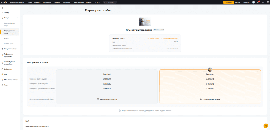This screenshot has width=270, height=130.
Task: Click the verified checkmark beside Особу підтверджено
Action: point(127,30)
